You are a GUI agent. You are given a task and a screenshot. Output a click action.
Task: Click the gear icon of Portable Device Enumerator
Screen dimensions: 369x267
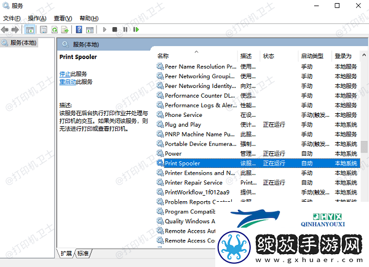click(x=160, y=143)
